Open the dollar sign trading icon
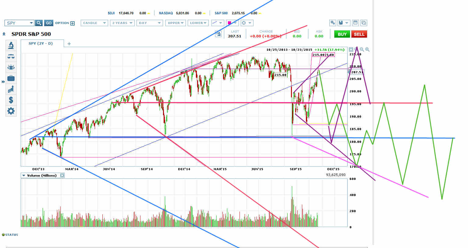Viewport: 468px width, 248px height. 11,100
